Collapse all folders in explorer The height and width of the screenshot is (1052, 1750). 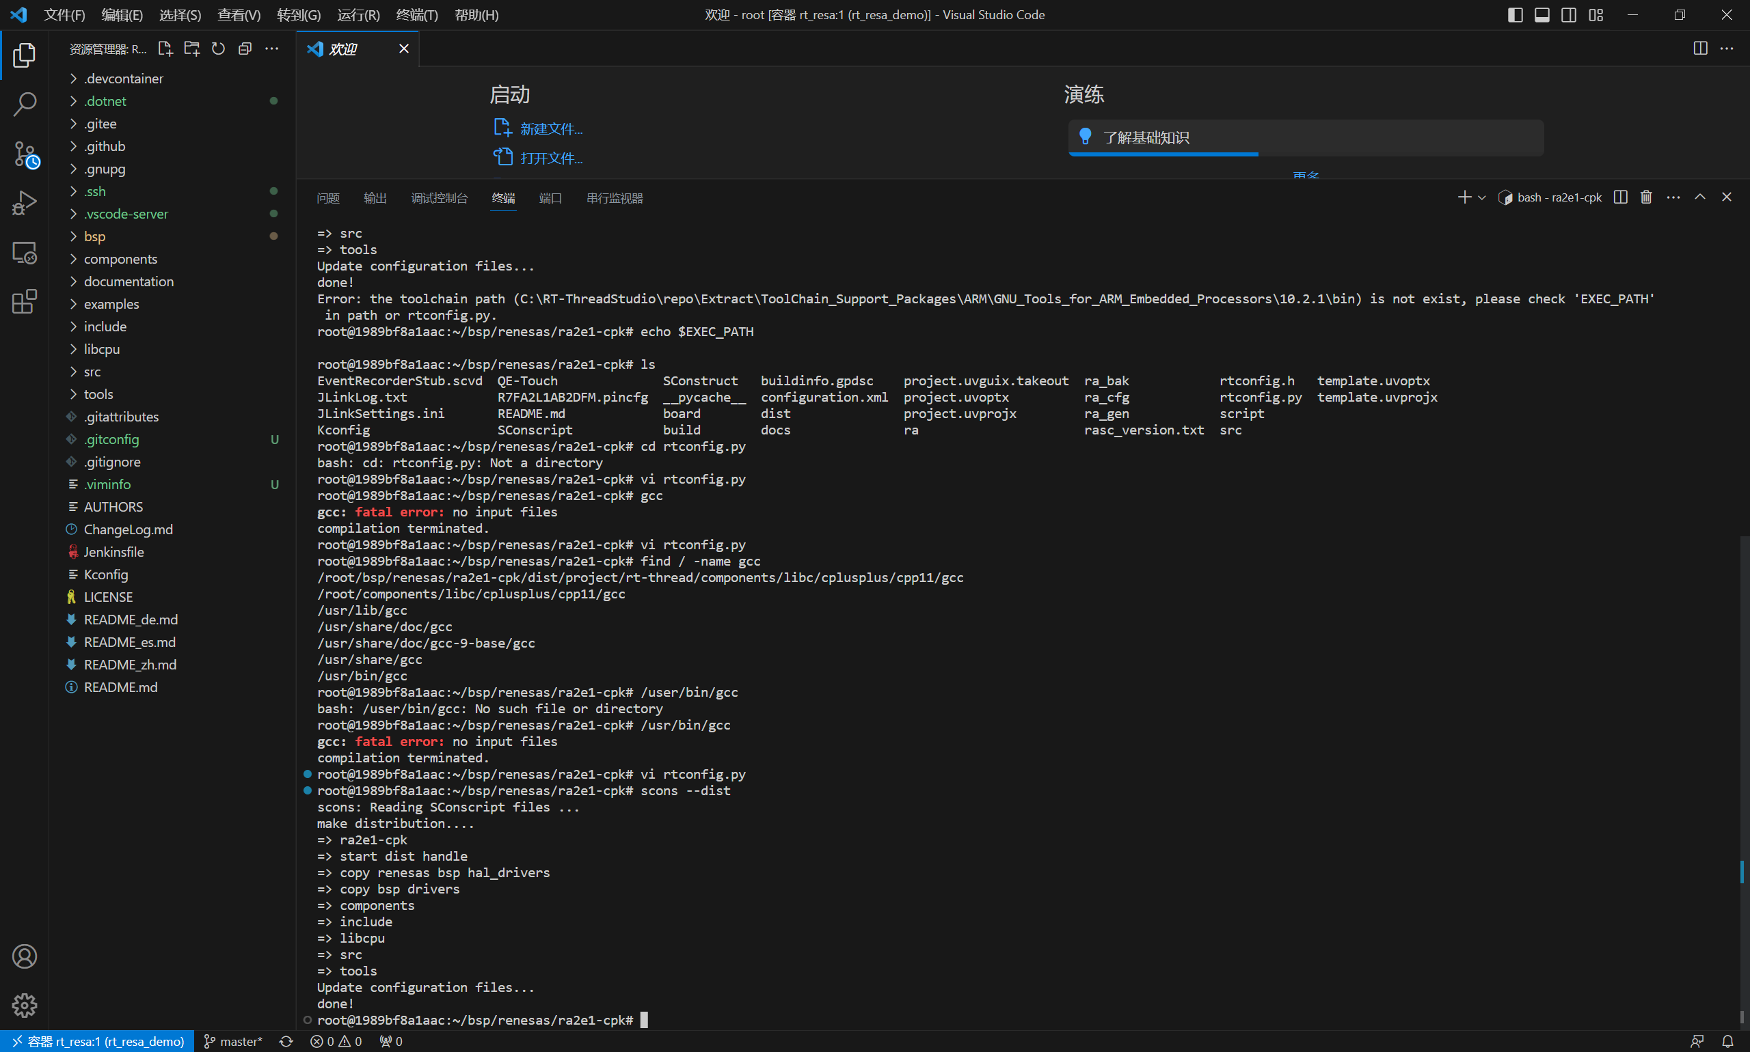click(245, 49)
